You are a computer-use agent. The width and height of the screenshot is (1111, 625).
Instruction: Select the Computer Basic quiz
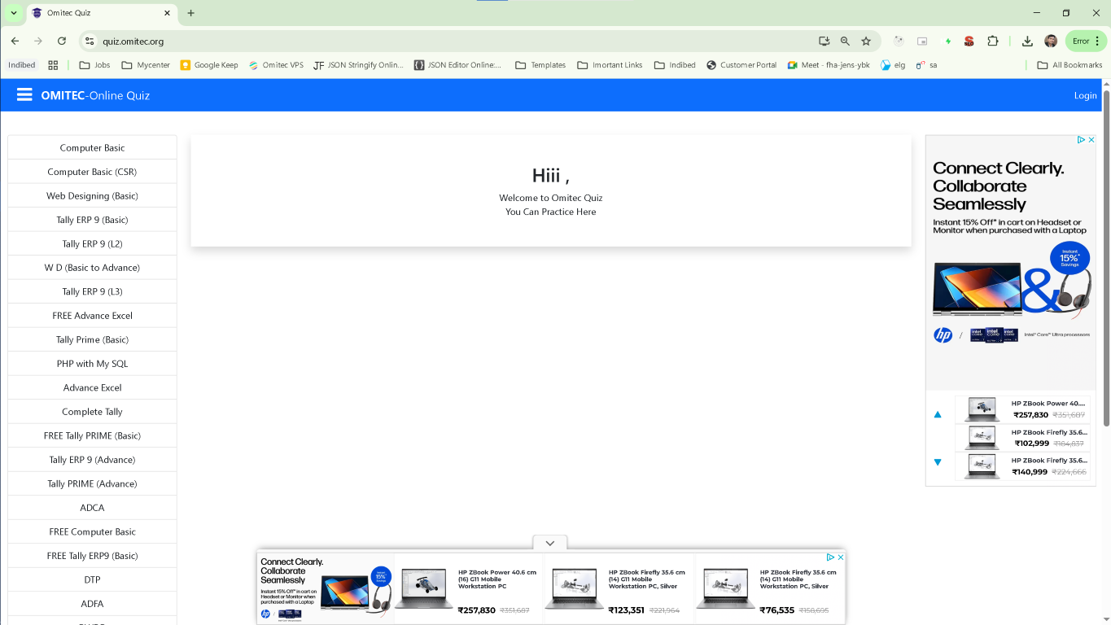click(92, 148)
